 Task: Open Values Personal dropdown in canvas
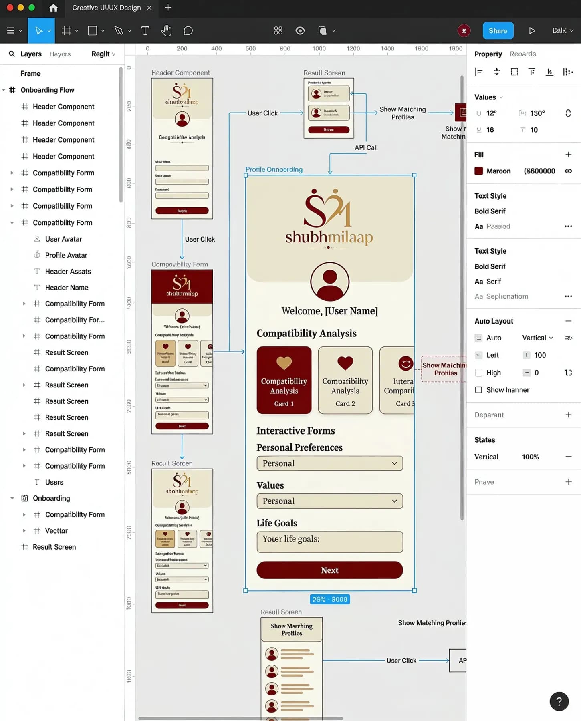(x=329, y=501)
